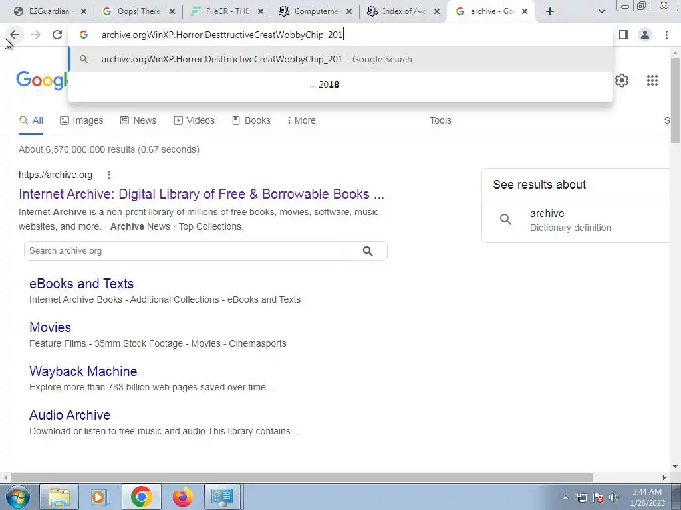The image size is (681, 510).
Task: Click the scroll down arrow
Action: [x=675, y=466]
